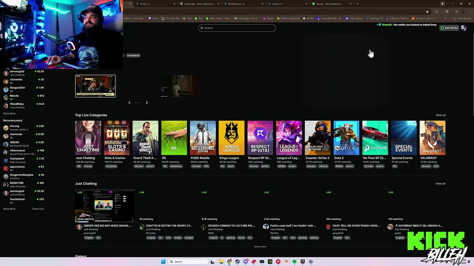Open hitvorg in the Recommended list
The height and width of the screenshot is (266, 474).
[24, 127]
